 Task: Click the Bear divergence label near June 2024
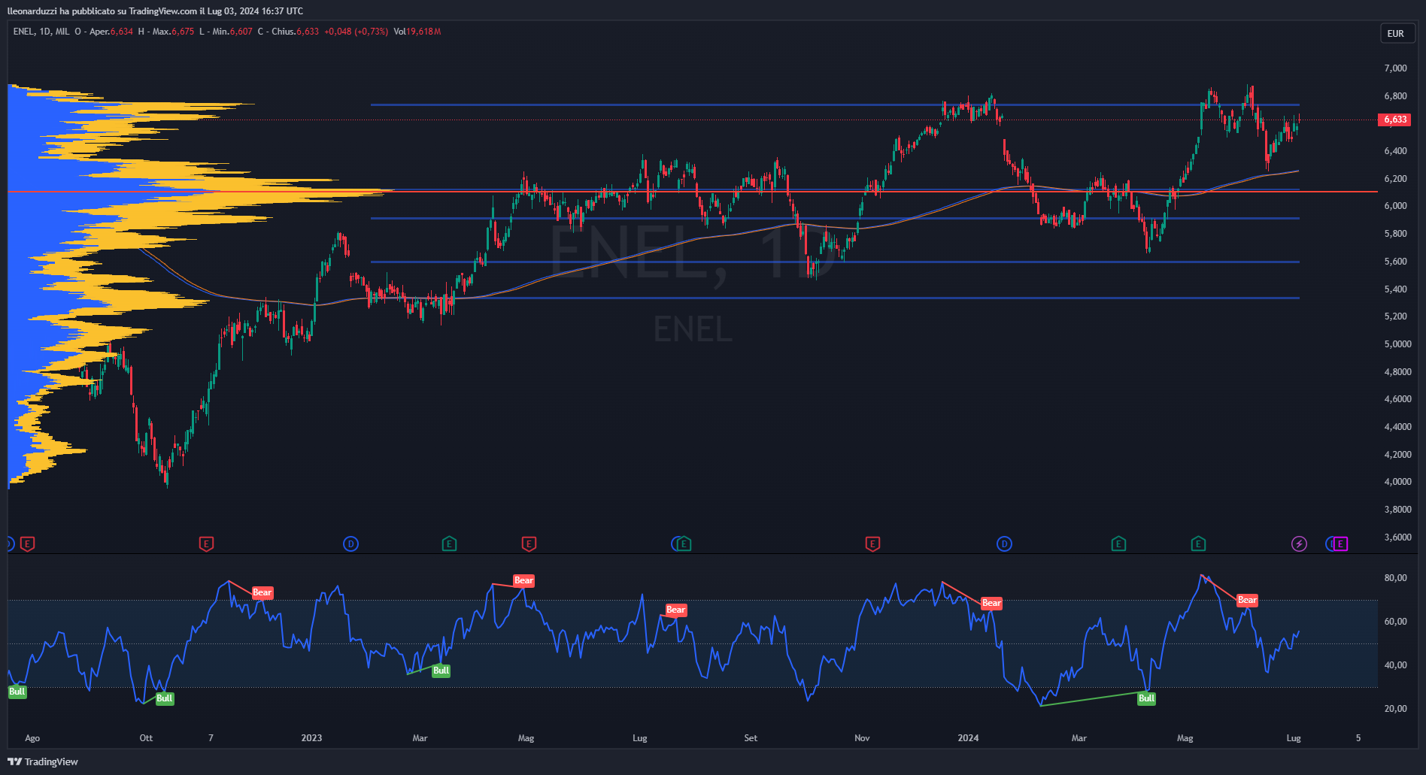click(1247, 600)
